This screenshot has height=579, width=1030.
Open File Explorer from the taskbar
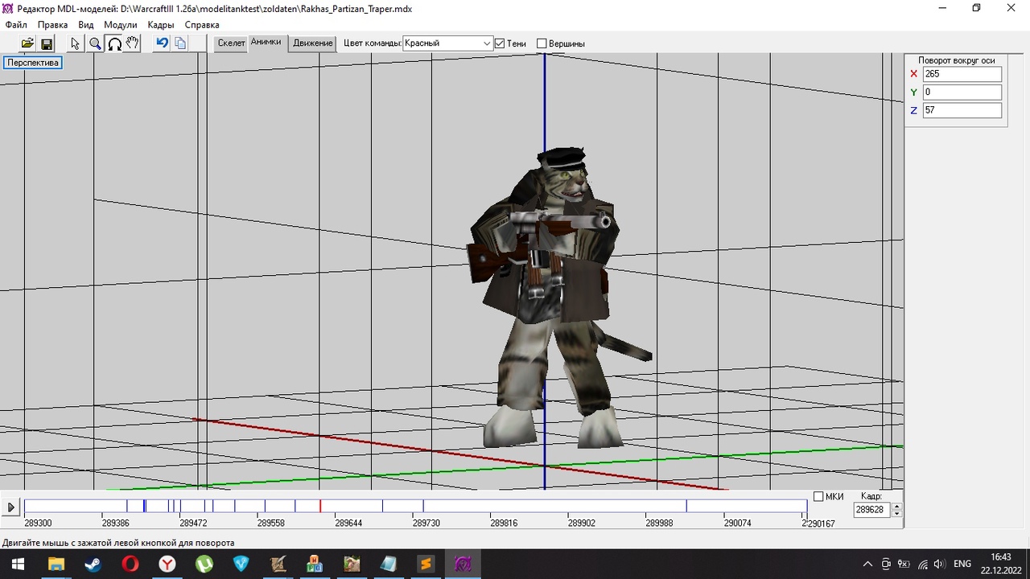click(56, 564)
